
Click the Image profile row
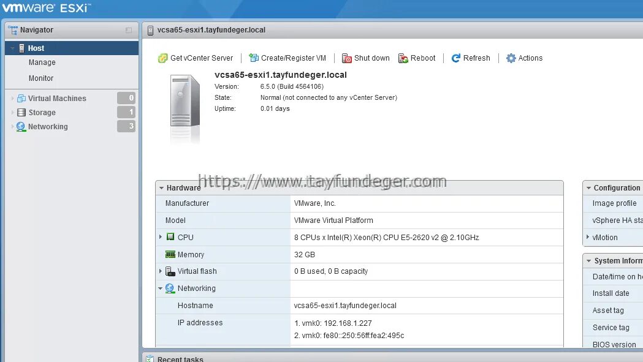(613, 203)
